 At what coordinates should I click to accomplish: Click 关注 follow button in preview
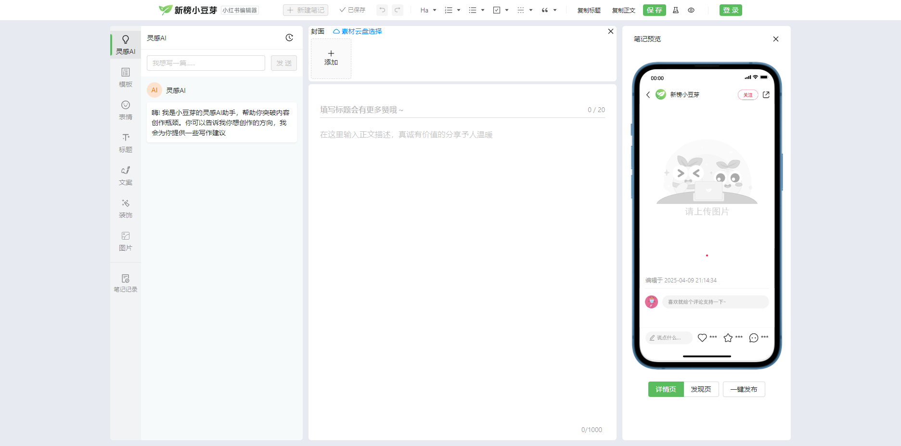point(748,95)
